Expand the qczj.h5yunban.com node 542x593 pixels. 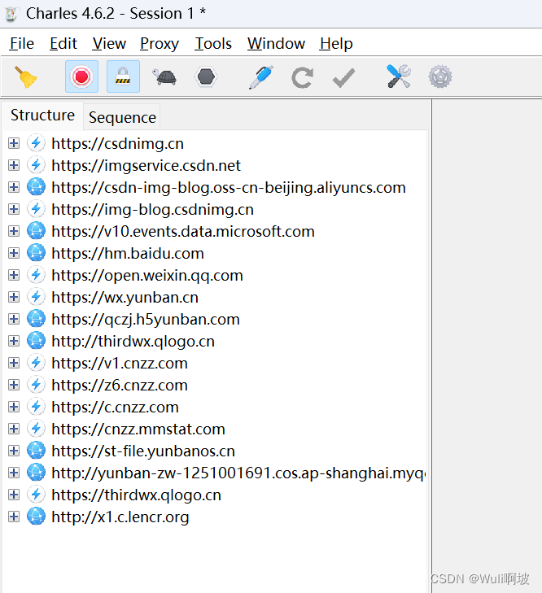click(x=14, y=319)
